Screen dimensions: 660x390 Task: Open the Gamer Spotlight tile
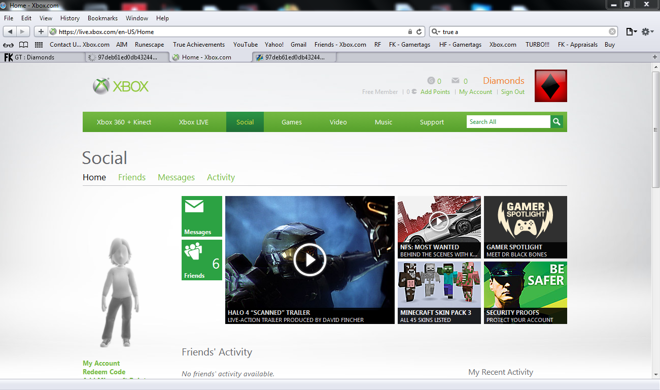[526, 227]
